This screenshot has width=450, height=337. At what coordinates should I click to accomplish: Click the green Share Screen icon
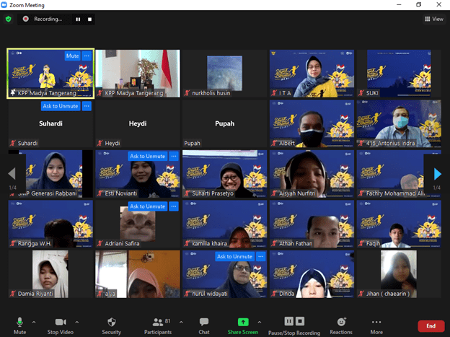(243, 321)
